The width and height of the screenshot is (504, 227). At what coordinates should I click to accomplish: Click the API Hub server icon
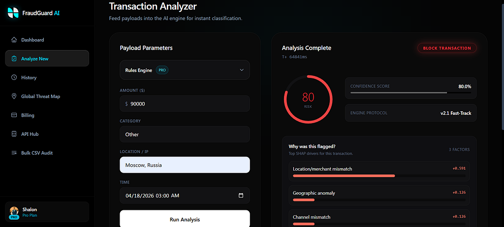[14, 134]
